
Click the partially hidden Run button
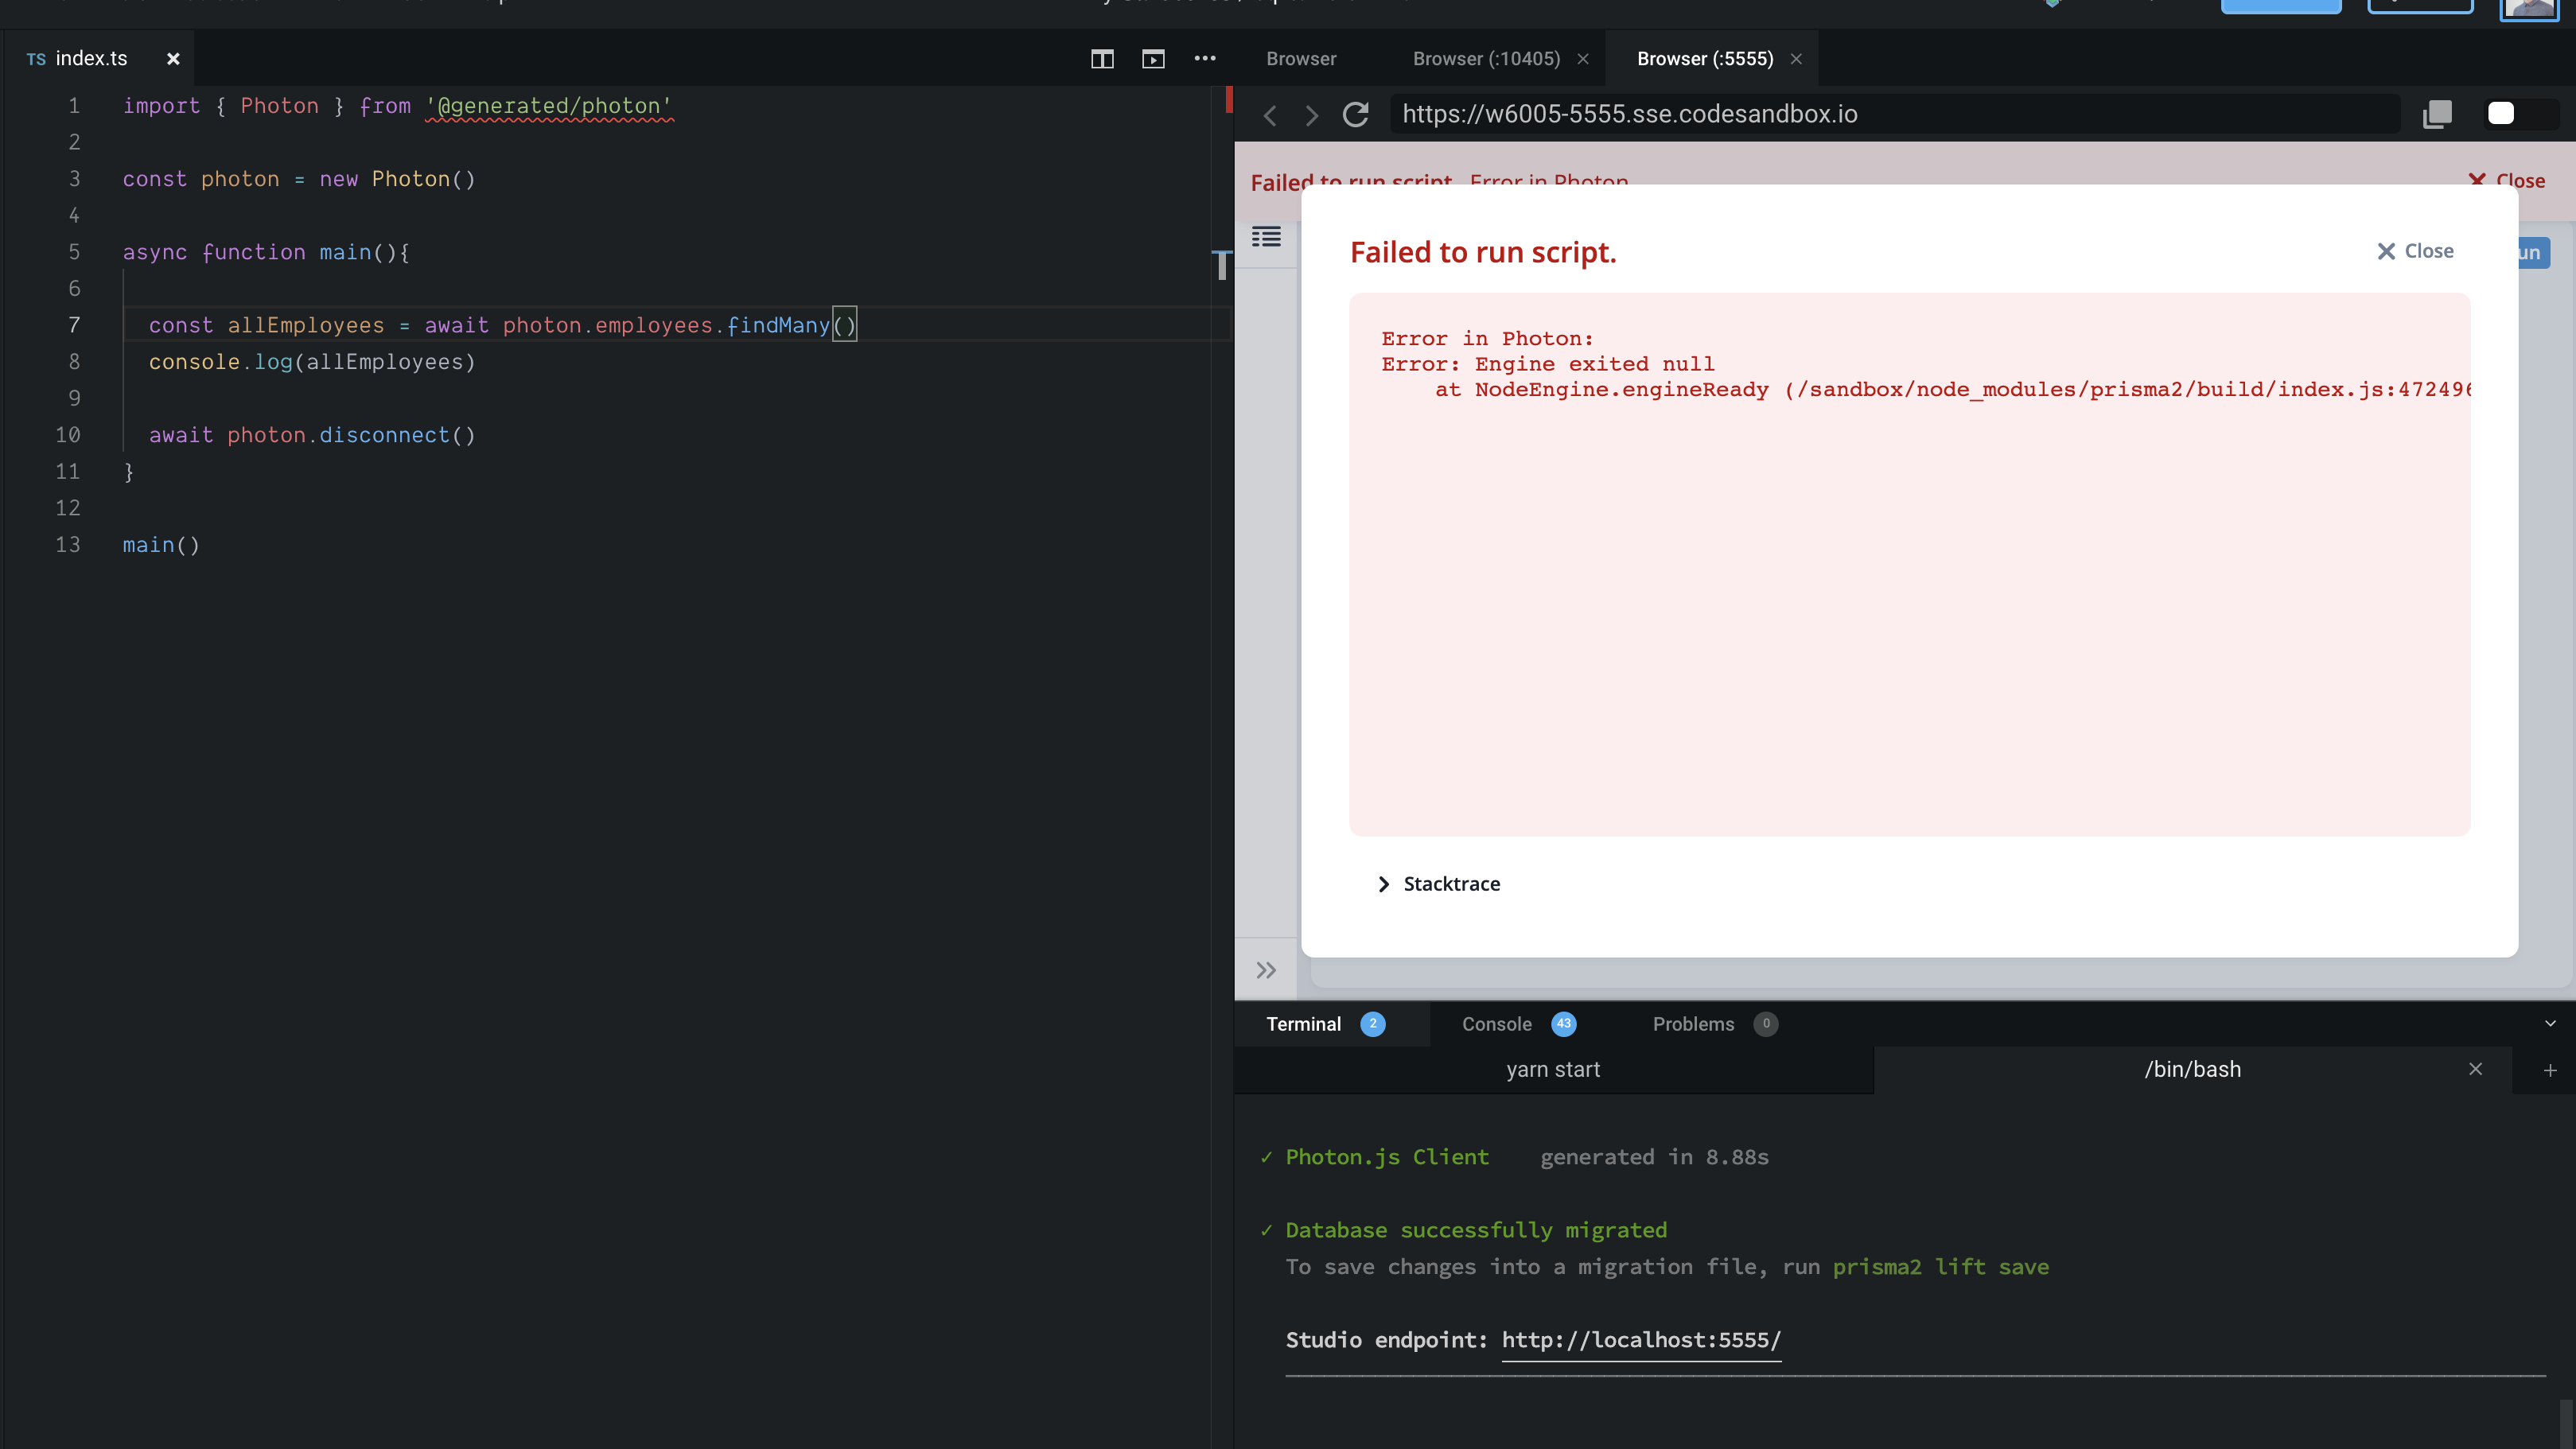click(2532, 252)
